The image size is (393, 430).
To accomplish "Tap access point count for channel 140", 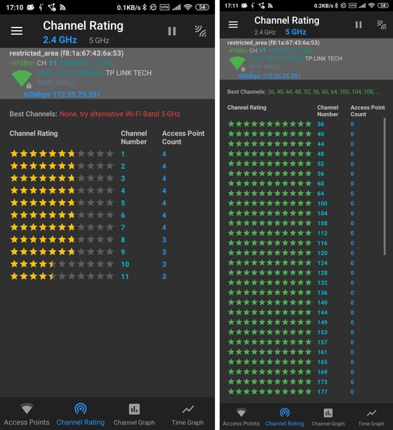I will [352, 302].
